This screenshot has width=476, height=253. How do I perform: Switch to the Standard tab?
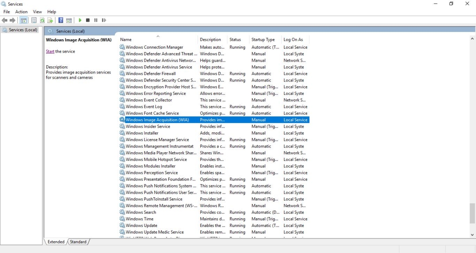pyautogui.click(x=78, y=242)
